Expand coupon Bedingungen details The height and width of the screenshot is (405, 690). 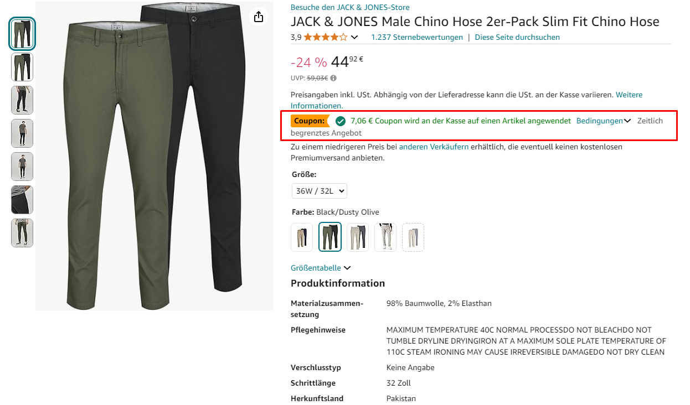(x=604, y=121)
